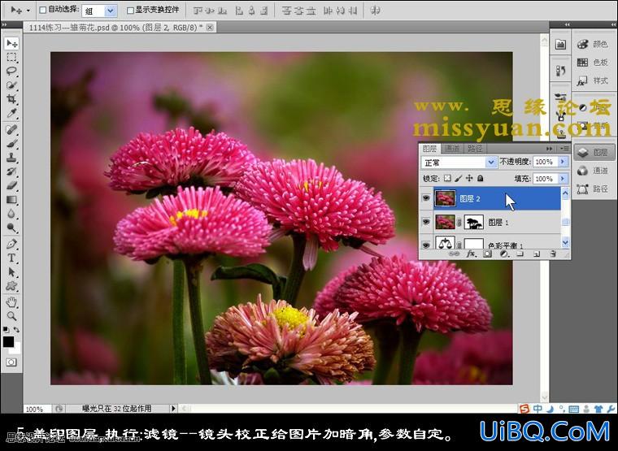Select the Type tool

(11, 258)
